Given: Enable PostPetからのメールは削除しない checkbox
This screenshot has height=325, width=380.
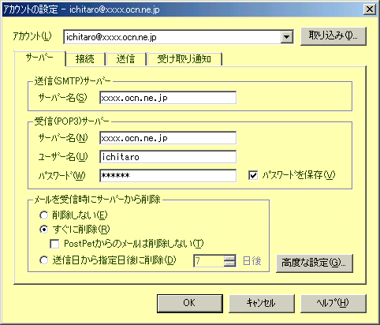Looking at the screenshot, I should point(54,244).
